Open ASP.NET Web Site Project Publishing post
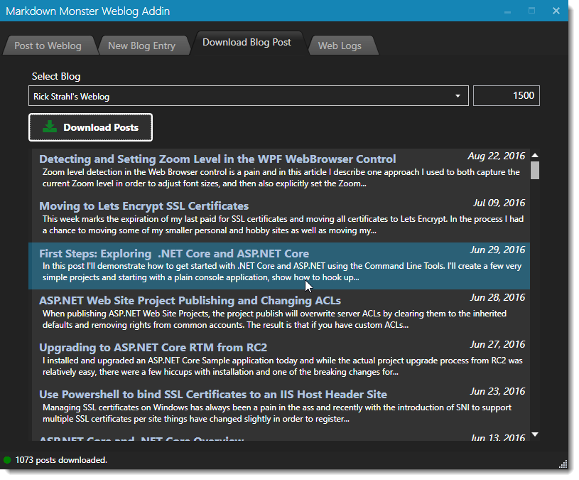The image size is (579, 480). pos(190,300)
